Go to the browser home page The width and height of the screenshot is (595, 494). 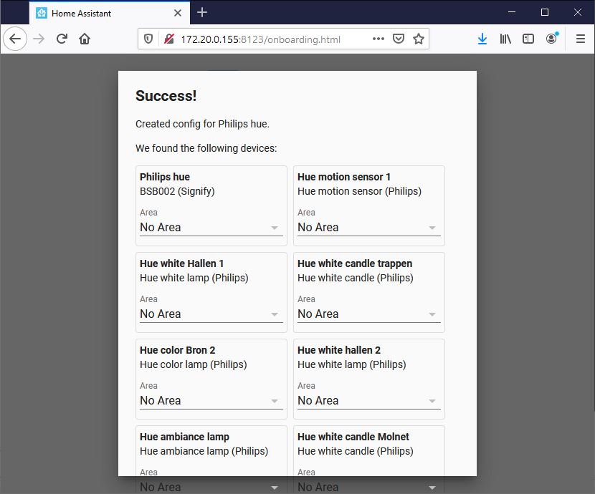click(x=85, y=39)
